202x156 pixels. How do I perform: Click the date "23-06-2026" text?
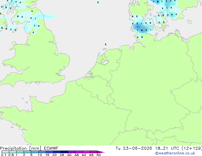click(x=137, y=148)
